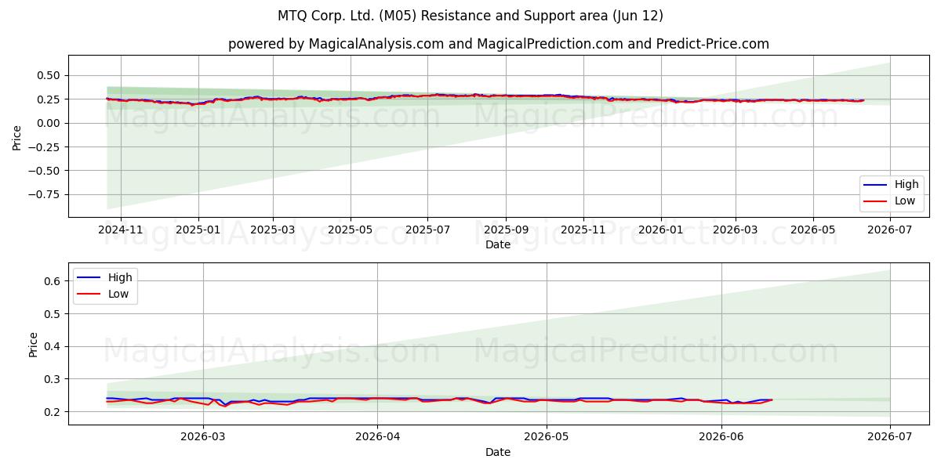This screenshot has height=470, width=941.
Task: Click the bottom chart x-axis label '2026-07'
Action: click(x=890, y=437)
